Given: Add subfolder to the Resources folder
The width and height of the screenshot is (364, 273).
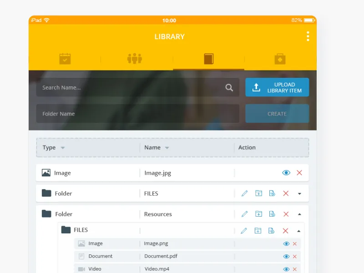Looking at the screenshot, I should point(258,213).
